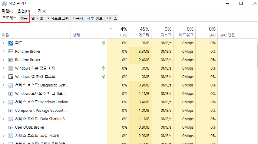Switch to the 서비스 tab
The height and width of the screenshot is (144, 258).
pyautogui.click(x=111, y=18)
